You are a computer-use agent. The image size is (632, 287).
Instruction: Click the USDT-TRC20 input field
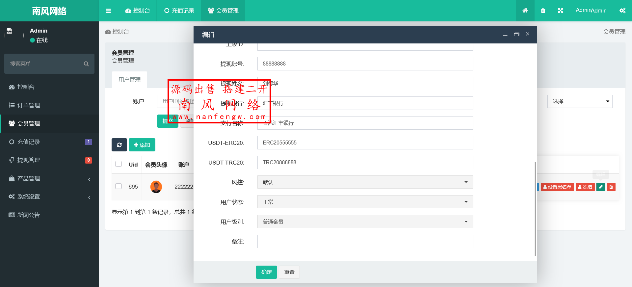coord(365,162)
